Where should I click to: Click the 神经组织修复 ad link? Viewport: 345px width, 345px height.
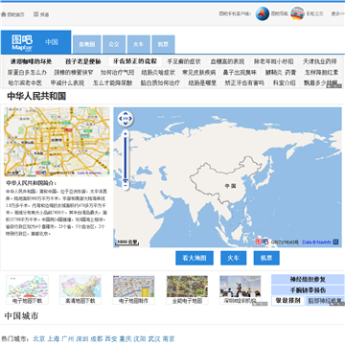(x=308, y=280)
